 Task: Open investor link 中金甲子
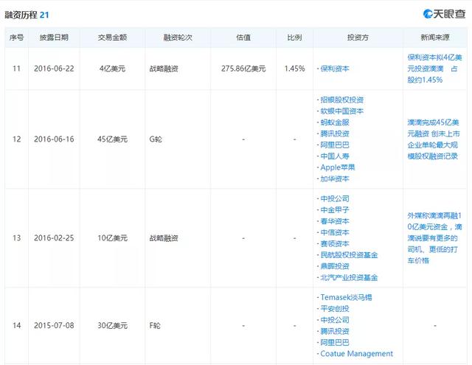click(x=335, y=209)
